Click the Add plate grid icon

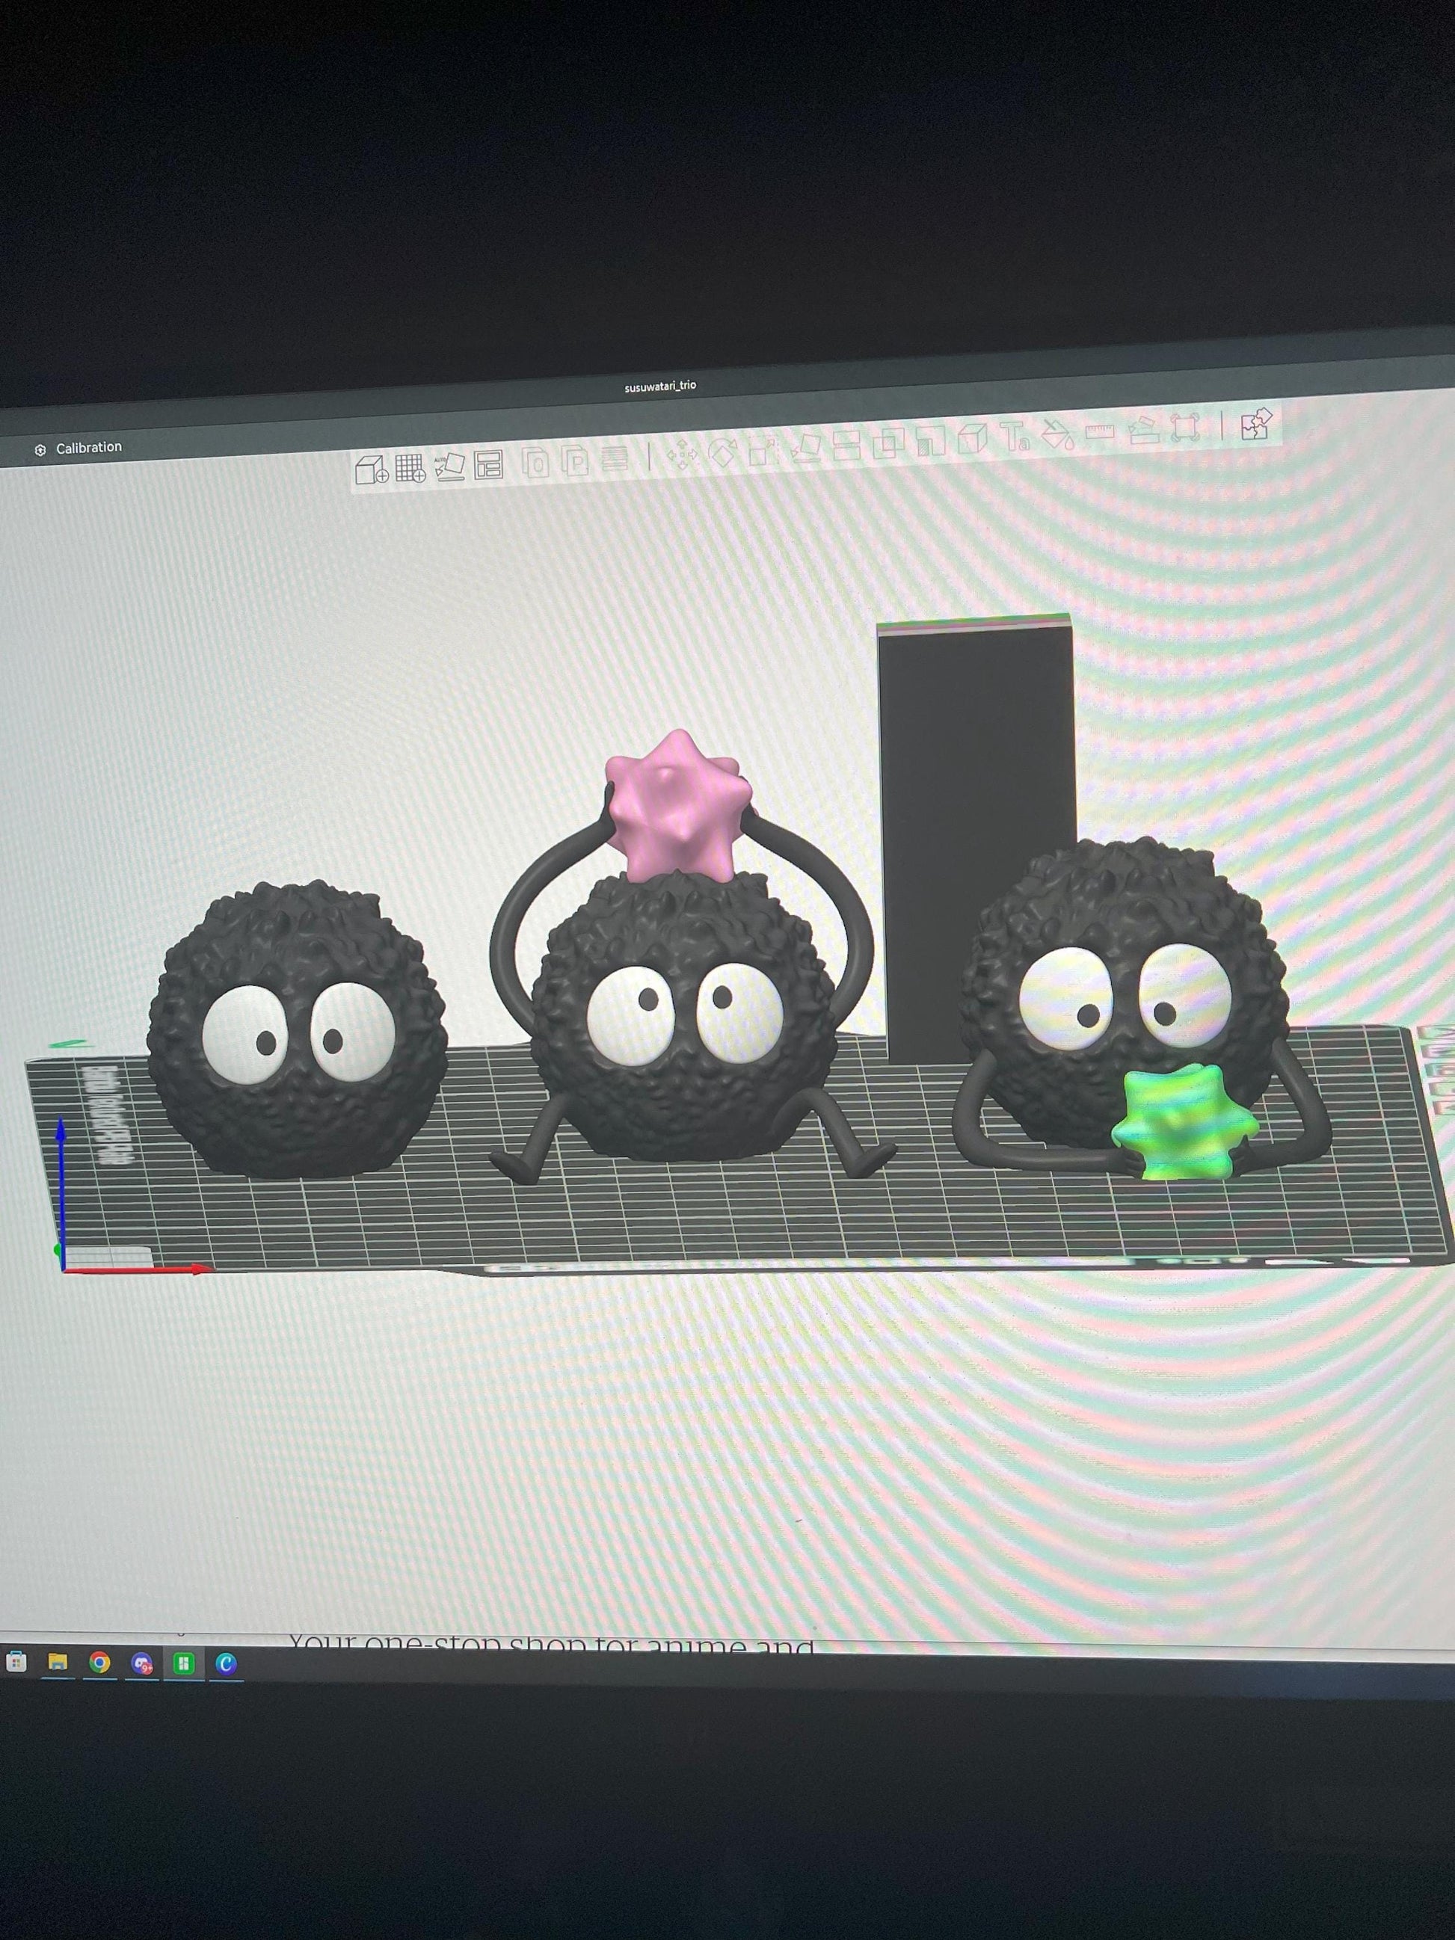click(x=410, y=467)
